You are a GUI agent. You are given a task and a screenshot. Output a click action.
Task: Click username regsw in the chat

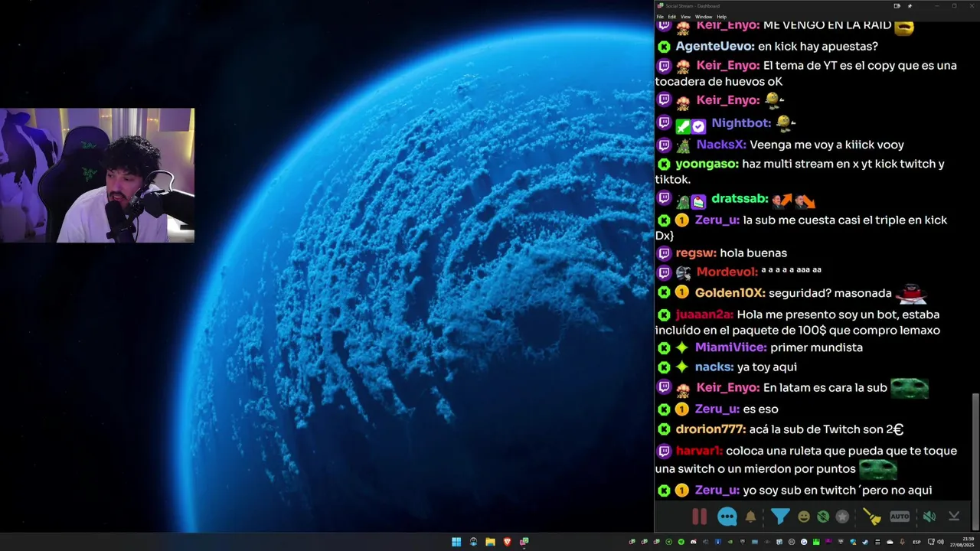[x=696, y=253]
